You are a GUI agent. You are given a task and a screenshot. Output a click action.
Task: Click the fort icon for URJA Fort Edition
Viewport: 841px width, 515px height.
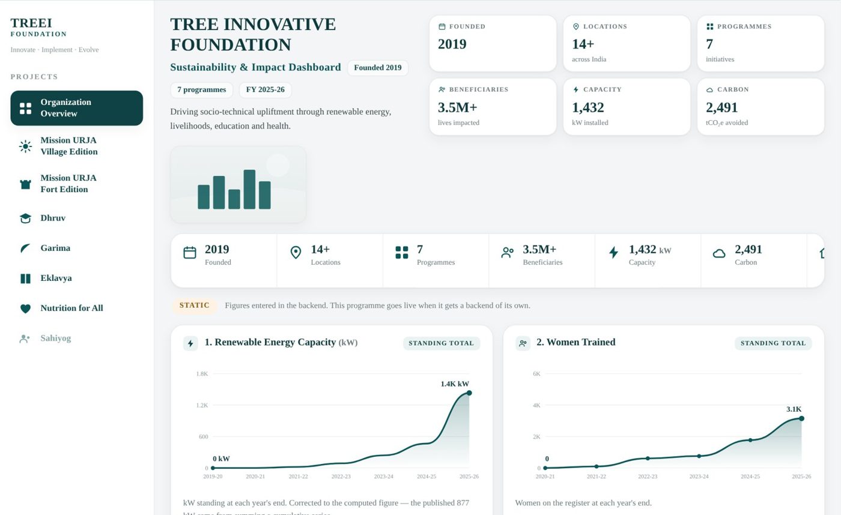point(25,184)
